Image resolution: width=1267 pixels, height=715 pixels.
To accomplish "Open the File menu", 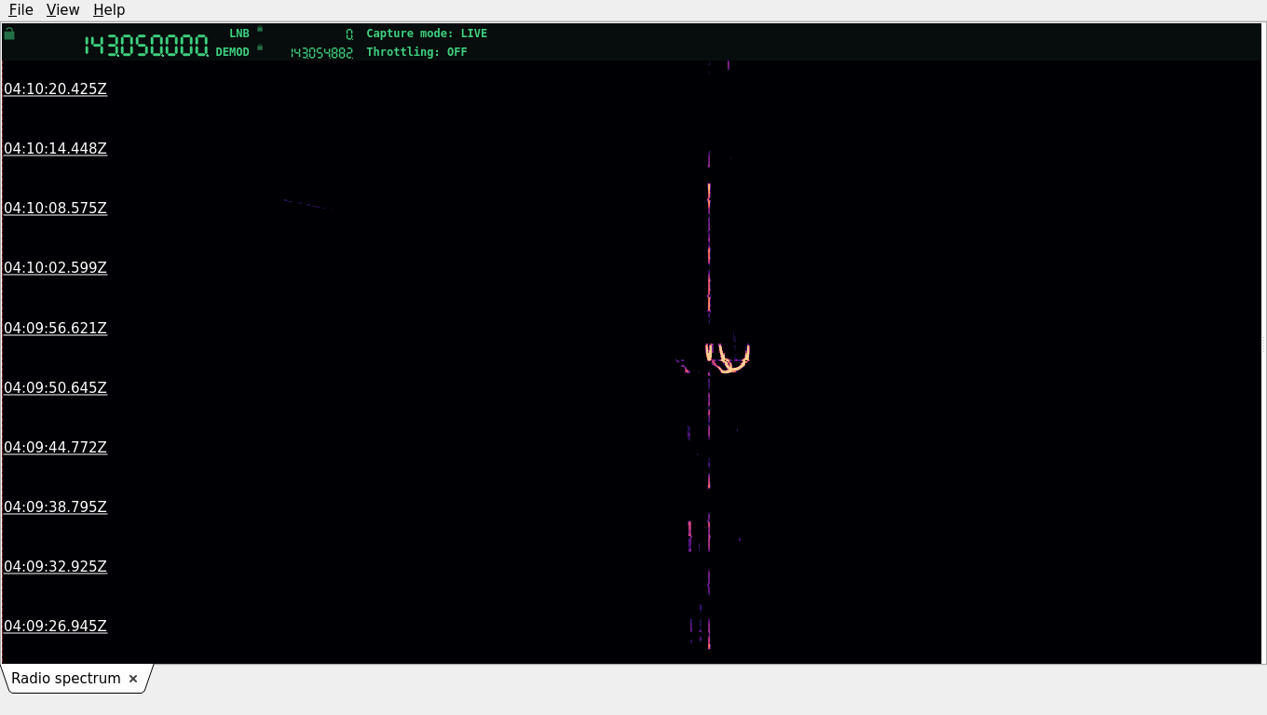I will (x=20, y=9).
